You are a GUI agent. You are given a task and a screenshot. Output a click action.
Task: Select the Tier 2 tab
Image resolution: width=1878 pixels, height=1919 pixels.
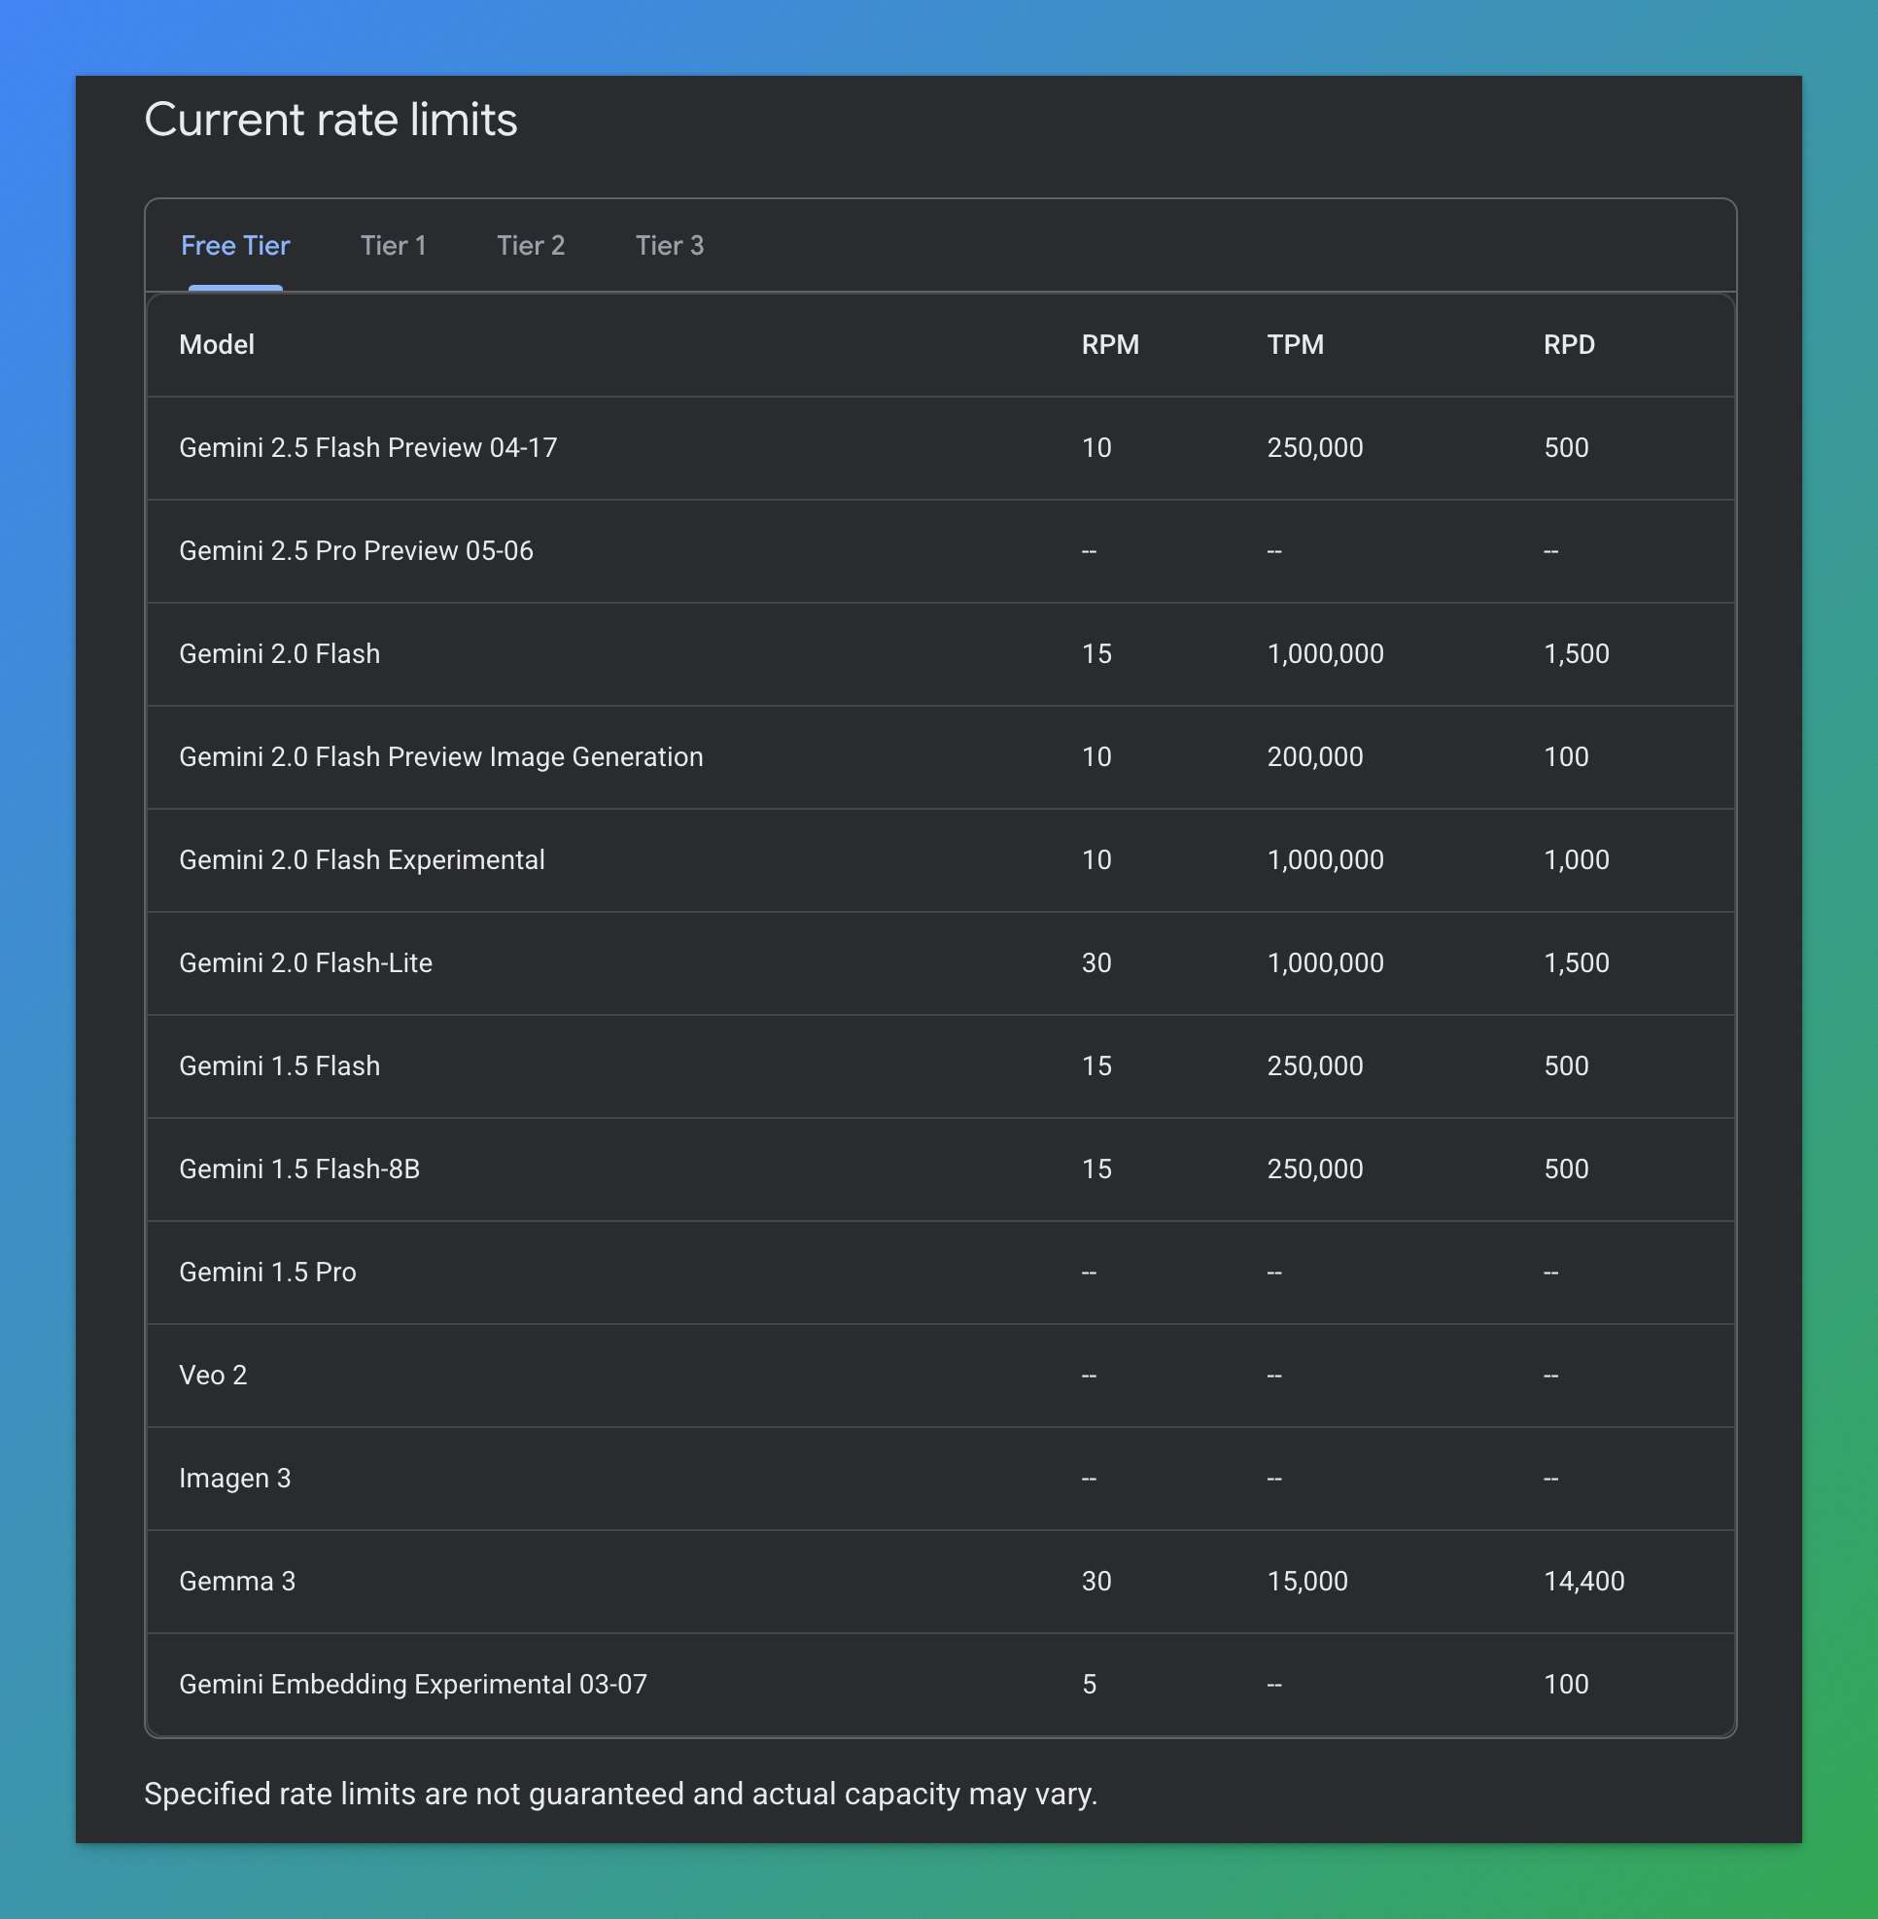click(530, 246)
